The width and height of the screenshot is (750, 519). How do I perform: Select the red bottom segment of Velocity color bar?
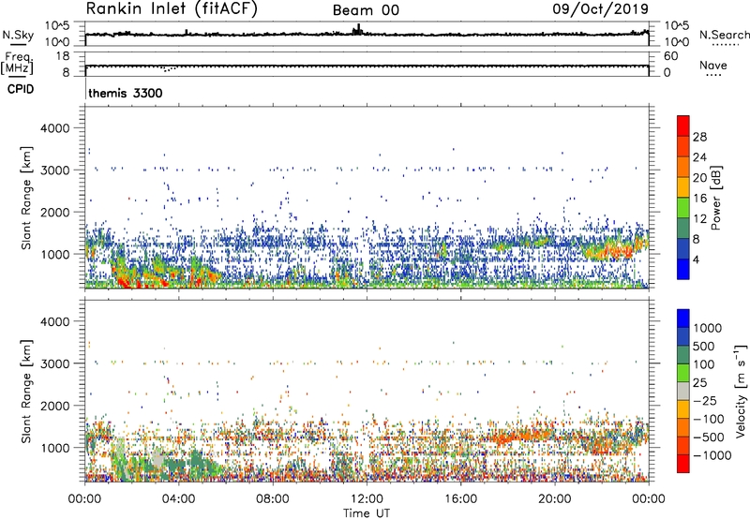pos(683,464)
